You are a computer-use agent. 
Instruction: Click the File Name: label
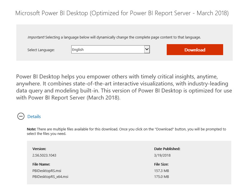click(x=41, y=164)
